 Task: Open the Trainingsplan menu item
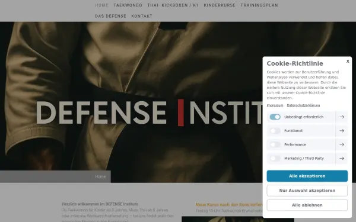[x=259, y=5]
